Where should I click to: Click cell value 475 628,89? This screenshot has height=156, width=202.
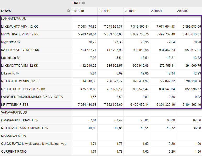(88, 89)
